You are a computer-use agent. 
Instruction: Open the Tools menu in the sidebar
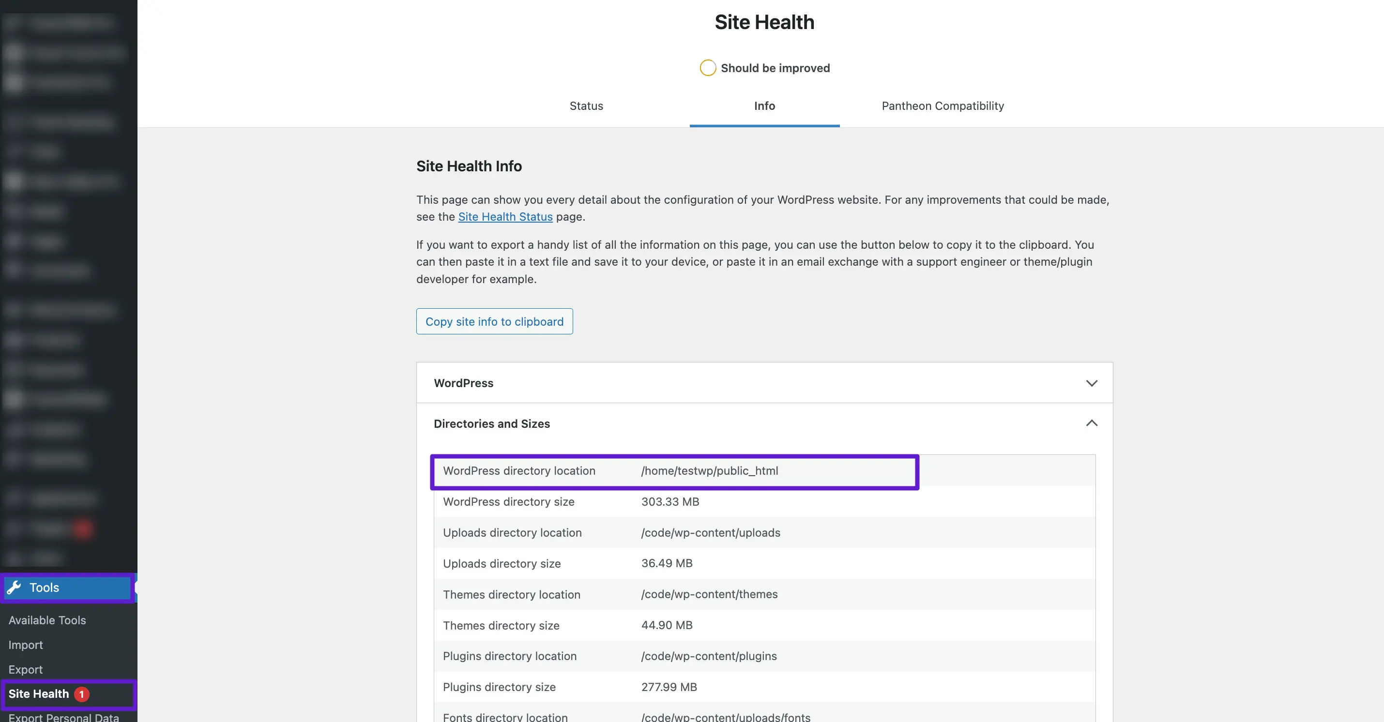[68, 587]
